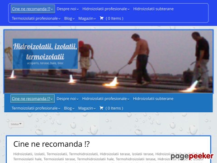Expand 'Despre noi' dropdown in top menu

pos(68,9)
